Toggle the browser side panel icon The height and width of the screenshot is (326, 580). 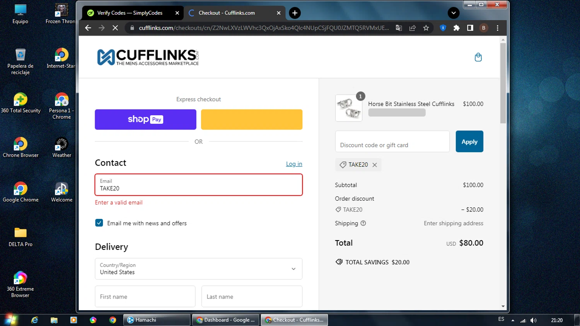[x=470, y=28]
